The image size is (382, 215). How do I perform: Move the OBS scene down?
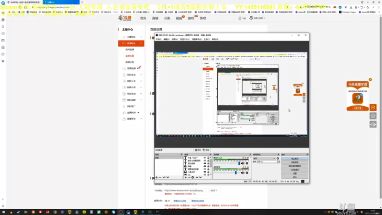(x=168, y=177)
